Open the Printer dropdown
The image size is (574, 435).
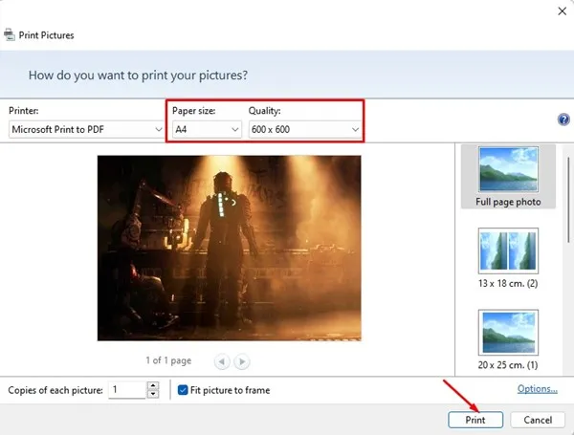click(86, 129)
